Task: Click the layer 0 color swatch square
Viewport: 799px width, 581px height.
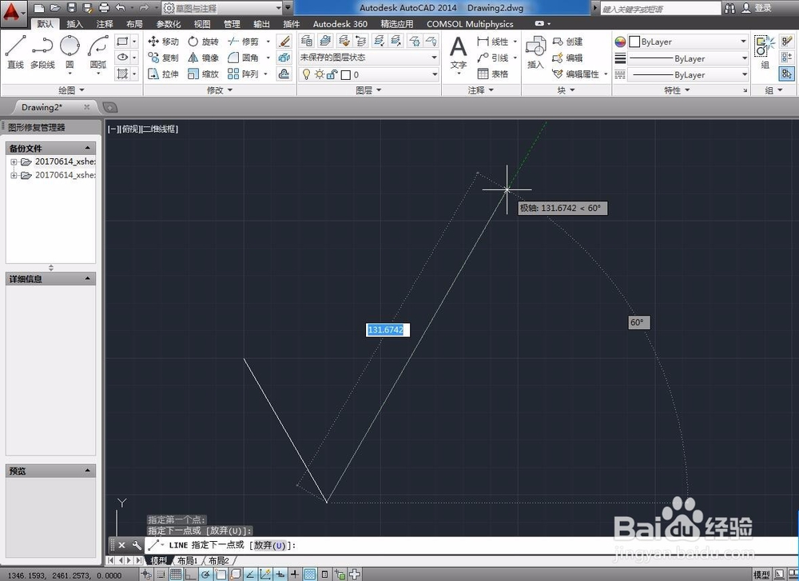Action: (x=345, y=75)
